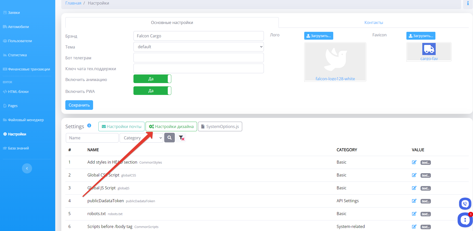Click the Сохранить button

point(79,105)
